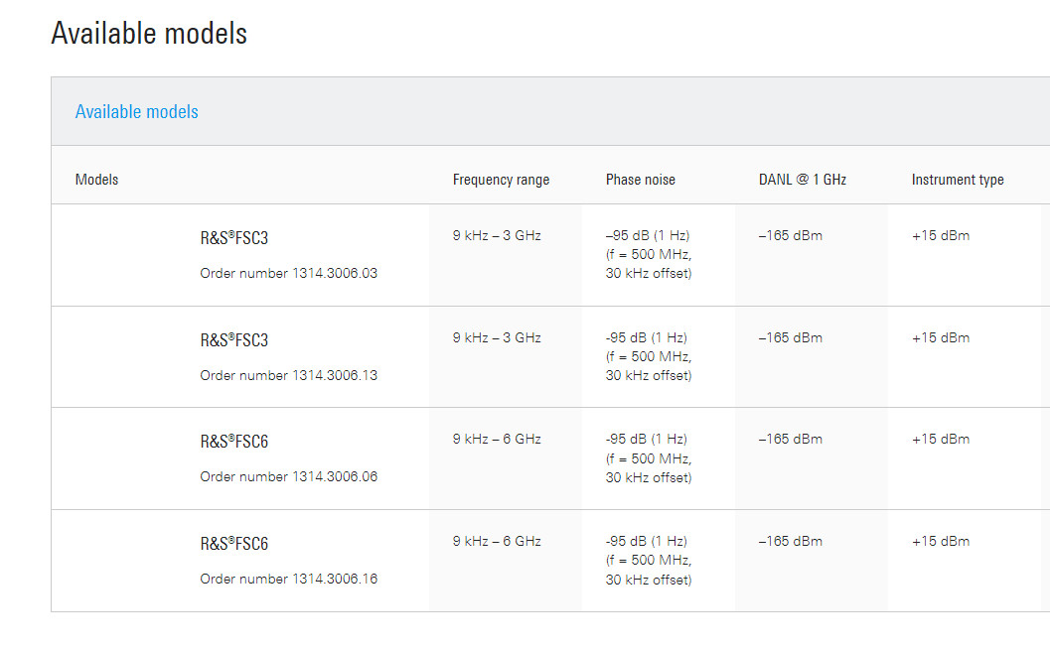The image size is (1050, 650).
Task: Click the +15 dBm value in the 1314.3006.16 row
Action: (x=940, y=542)
